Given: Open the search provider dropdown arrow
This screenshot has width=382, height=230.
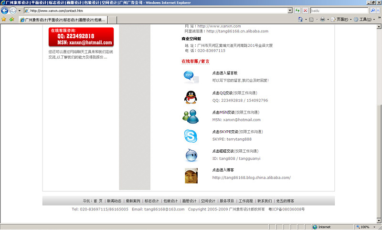Looking at the screenshot, I should click(378, 10).
